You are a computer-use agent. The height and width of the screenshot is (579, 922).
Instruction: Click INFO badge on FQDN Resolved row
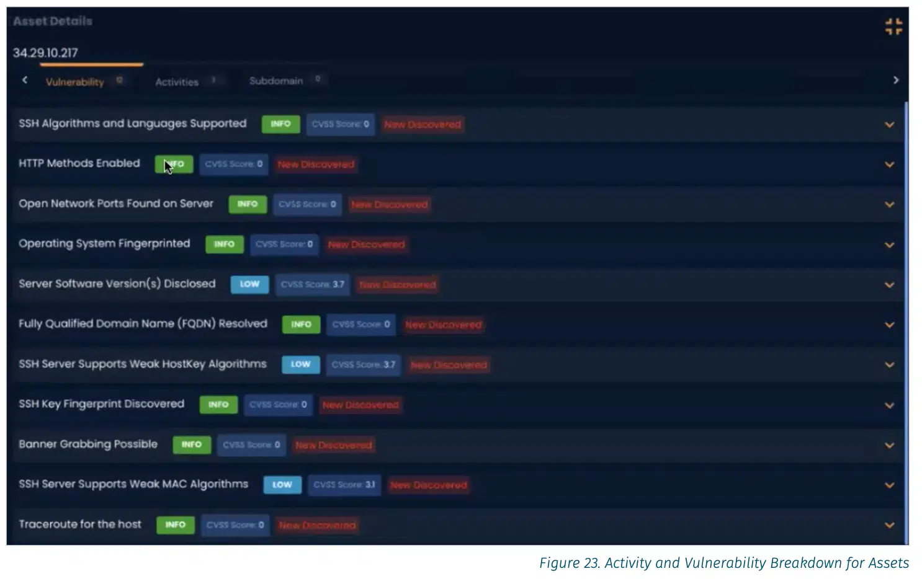[301, 324]
